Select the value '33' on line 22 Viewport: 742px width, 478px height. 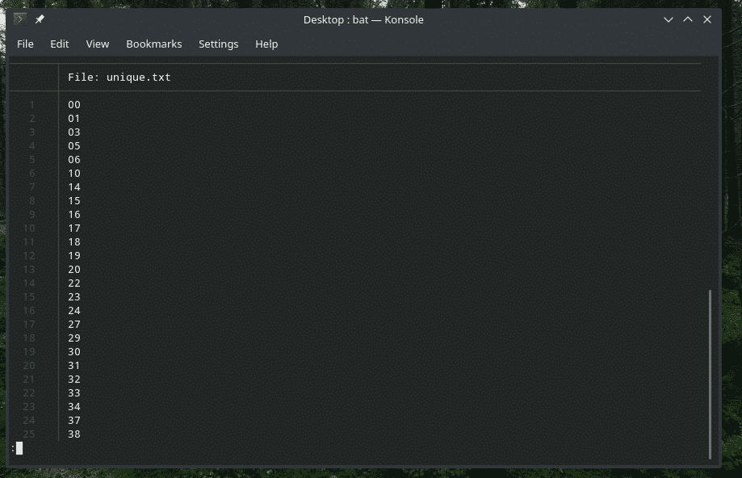pos(74,392)
